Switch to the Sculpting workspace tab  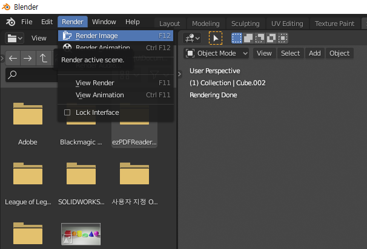point(245,24)
